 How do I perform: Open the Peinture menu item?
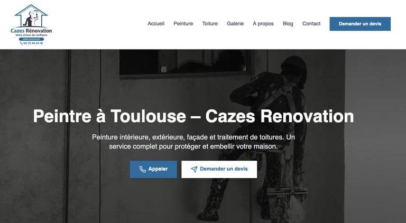tap(183, 24)
